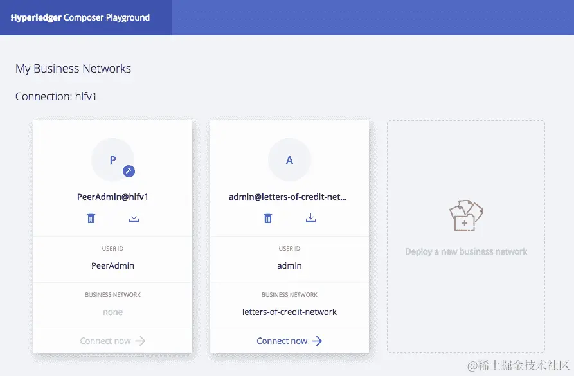Viewport: 574px width, 376px height.
Task: Click the My Business Networks heading
Action: tap(73, 69)
